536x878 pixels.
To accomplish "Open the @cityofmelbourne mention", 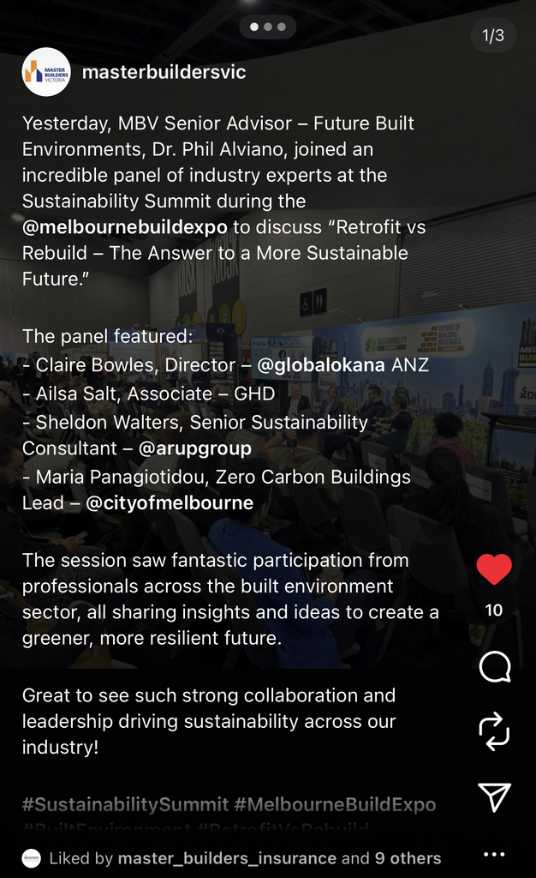I will (170, 502).
